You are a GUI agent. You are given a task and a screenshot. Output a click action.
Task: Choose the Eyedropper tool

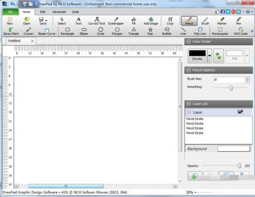[116, 21]
